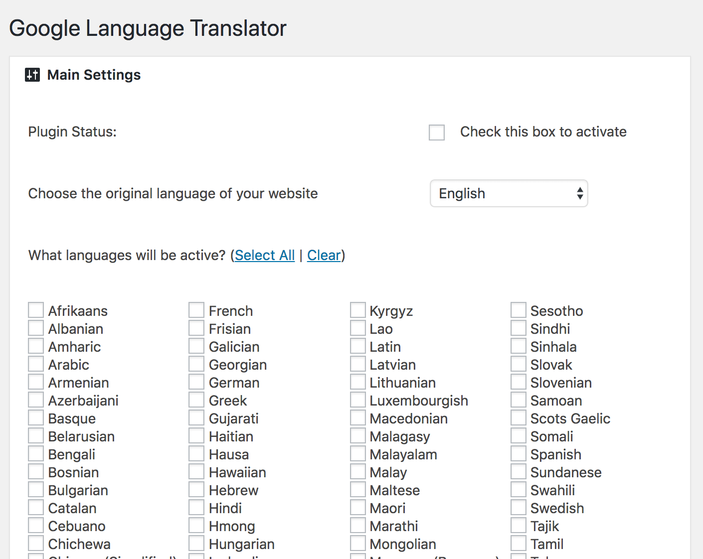Viewport: 703px width, 559px height.
Task: Enable the Latvian checkbox
Action: [x=358, y=364]
